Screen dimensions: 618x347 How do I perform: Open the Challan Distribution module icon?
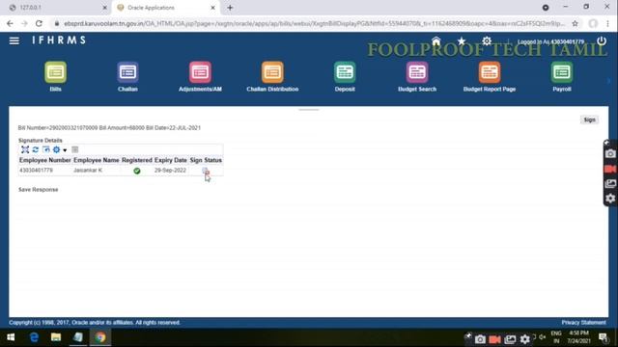[272, 72]
